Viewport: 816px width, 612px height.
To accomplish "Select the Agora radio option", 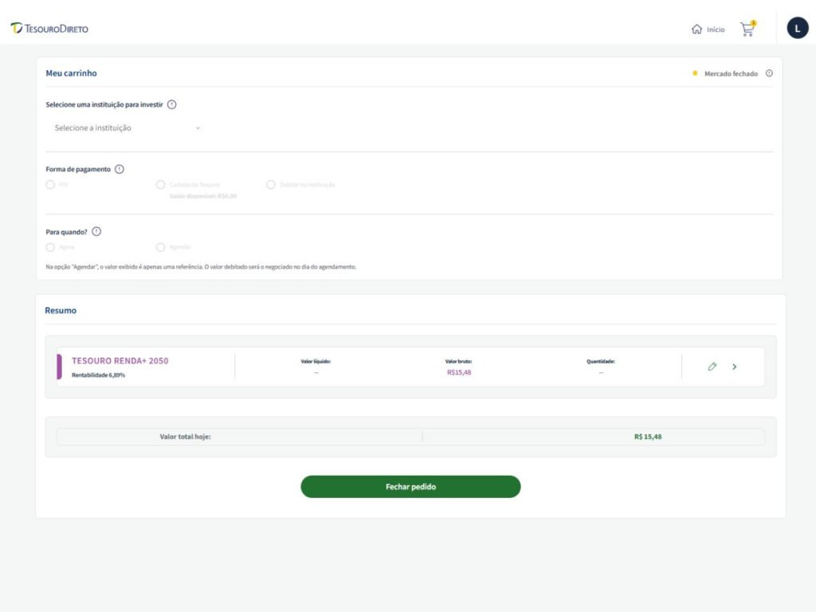I will (50, 247).
